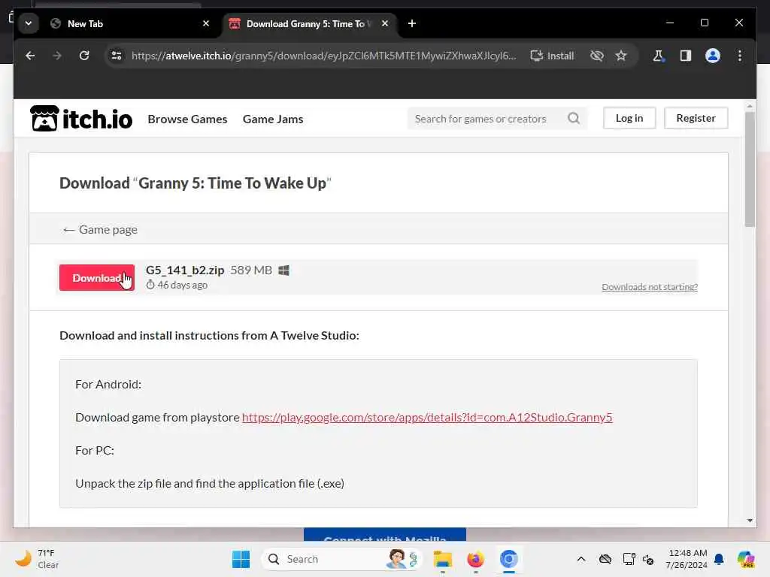Screen dimensions: 770x577
Task: Open Firefox from the taskbar
Action: click(x=475, y=559)
